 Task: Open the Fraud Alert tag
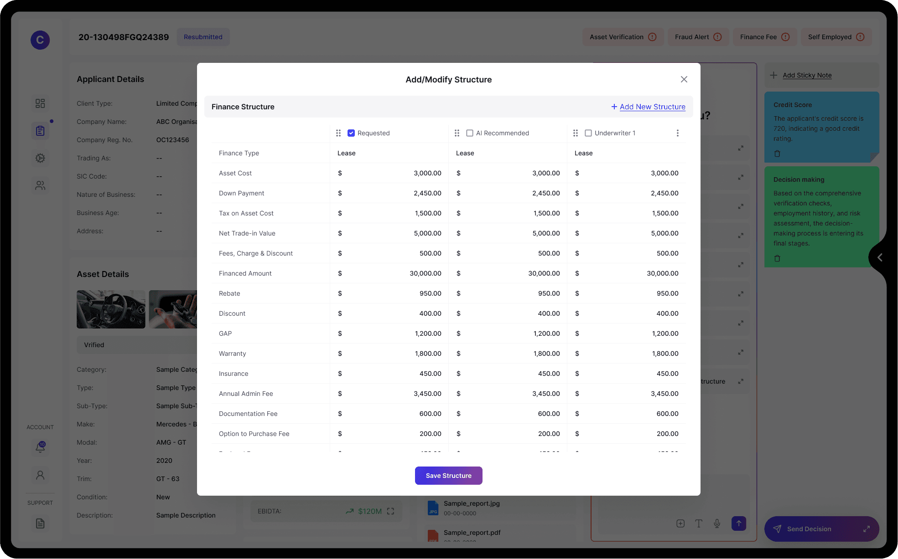(x=698, y=37)
